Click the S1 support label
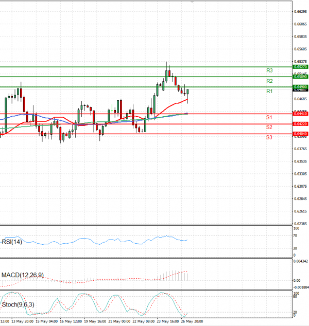The width and height of the screenshot is (309, 326). coord(269,117)
